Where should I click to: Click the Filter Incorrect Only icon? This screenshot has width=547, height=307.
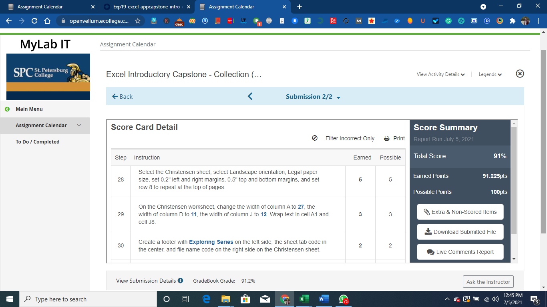(315, 138)
